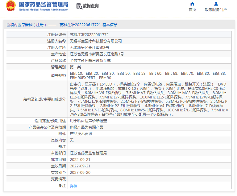
Task: Click the 管理类别 row label
Action: (58, 67)
